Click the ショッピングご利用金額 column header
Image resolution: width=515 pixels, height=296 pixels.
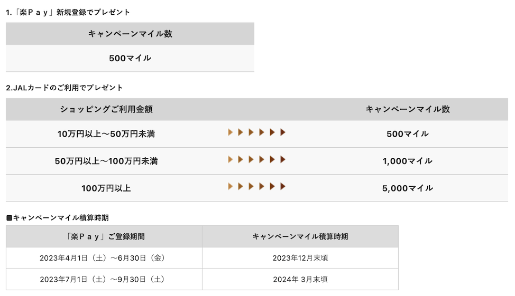coord(106,109)
